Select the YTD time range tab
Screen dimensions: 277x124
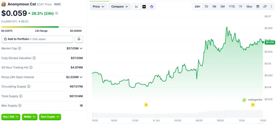(x=232, y=6)
